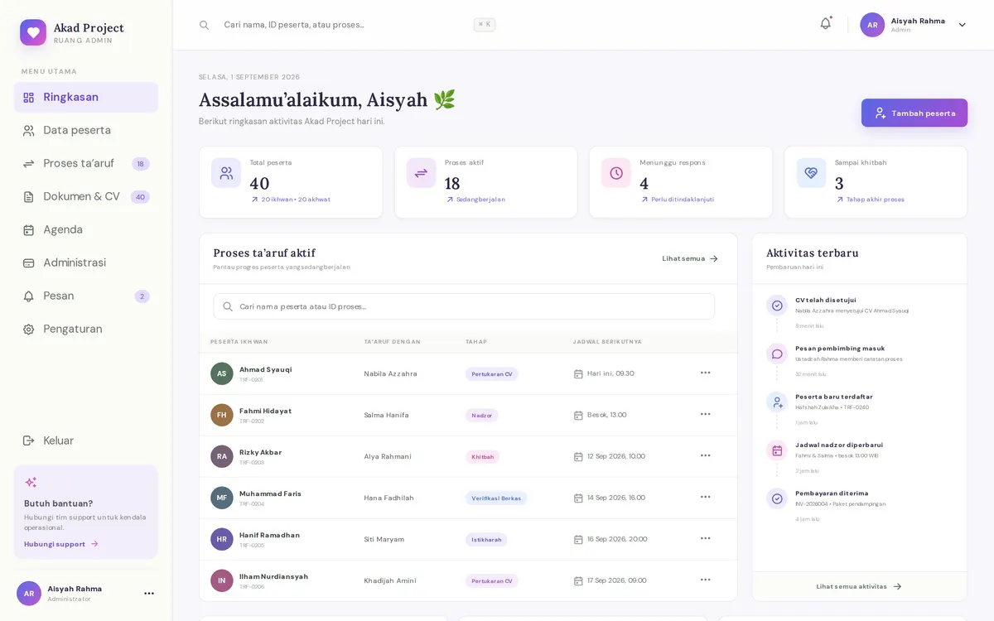Open the notification bell
The width and height of the screenshot is (994, 621).
[x=825, y=24]
